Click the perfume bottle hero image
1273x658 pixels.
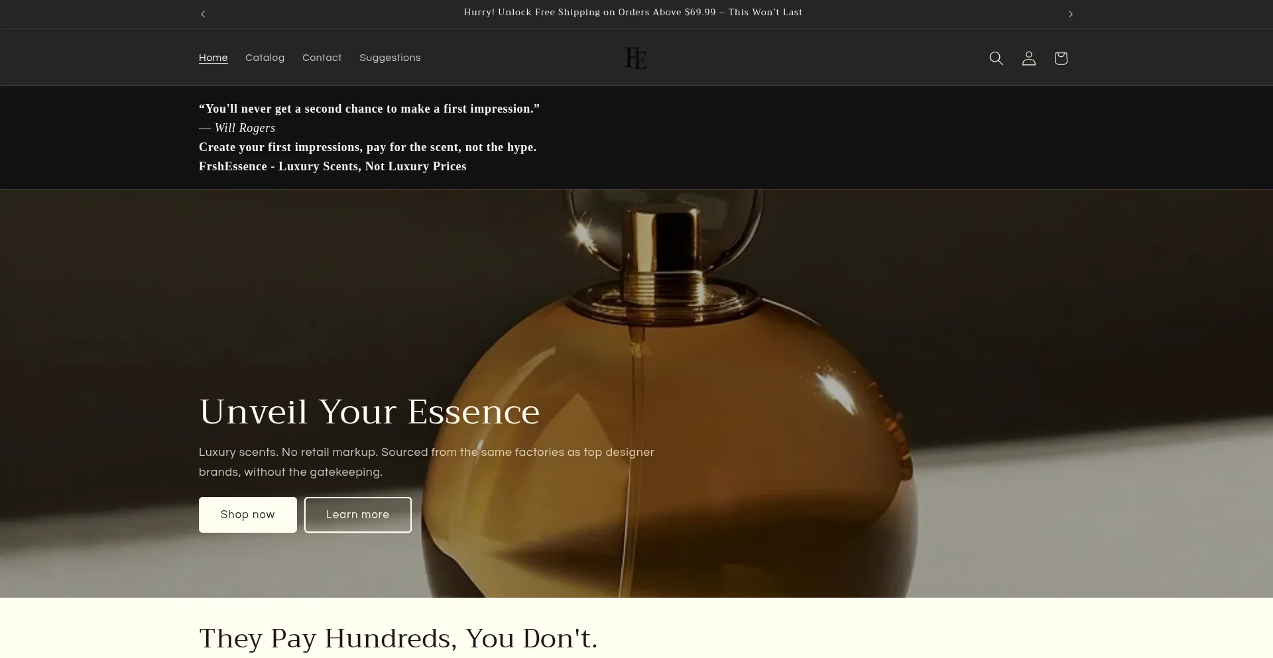point(636,394)
